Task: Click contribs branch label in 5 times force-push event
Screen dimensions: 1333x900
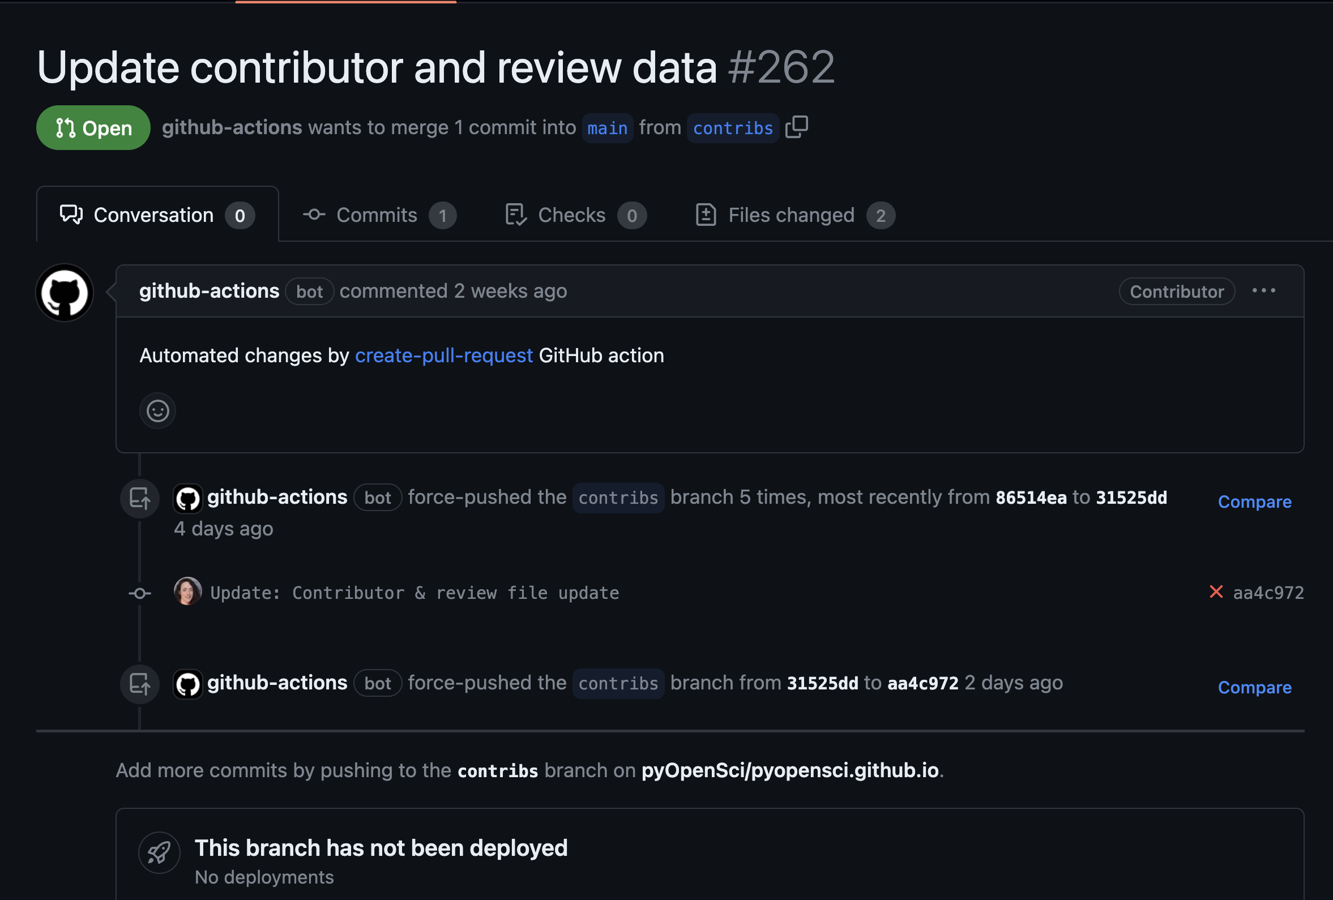Action: coord(618,498)
